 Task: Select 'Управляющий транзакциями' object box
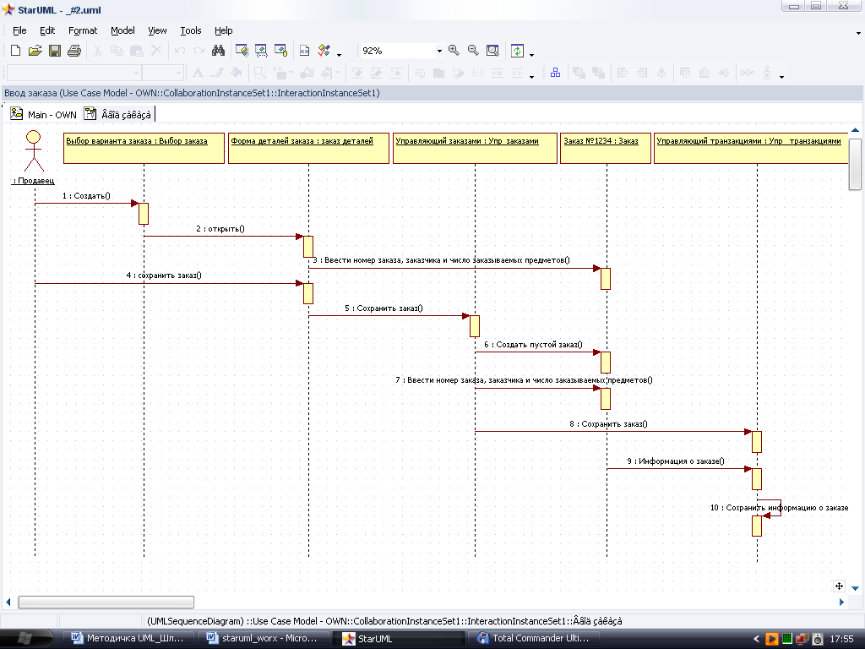(751, 148)
